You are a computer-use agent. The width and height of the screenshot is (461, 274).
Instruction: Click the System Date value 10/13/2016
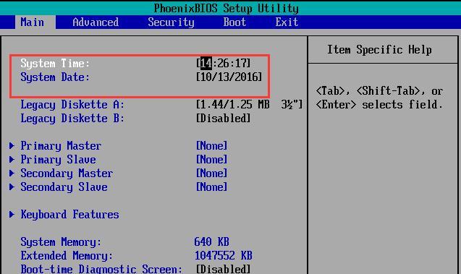point(229,77)
